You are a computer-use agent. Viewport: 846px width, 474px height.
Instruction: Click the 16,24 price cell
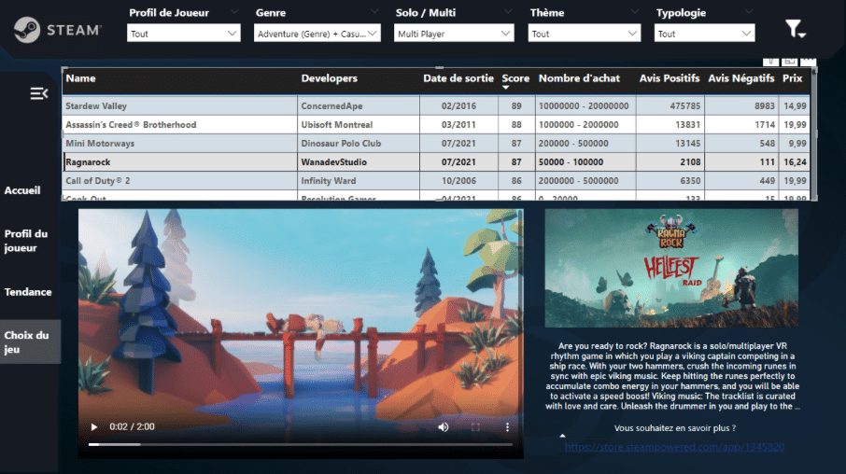point(796,161)
